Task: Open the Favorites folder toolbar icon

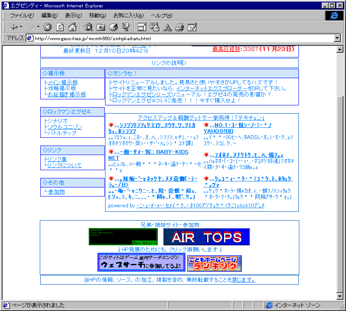Action: [x=101, y=27]
